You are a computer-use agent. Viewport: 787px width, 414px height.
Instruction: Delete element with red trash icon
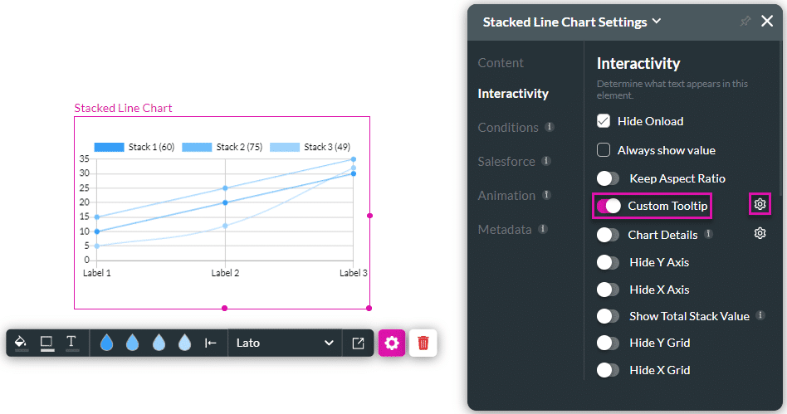[x=423, y=343]
